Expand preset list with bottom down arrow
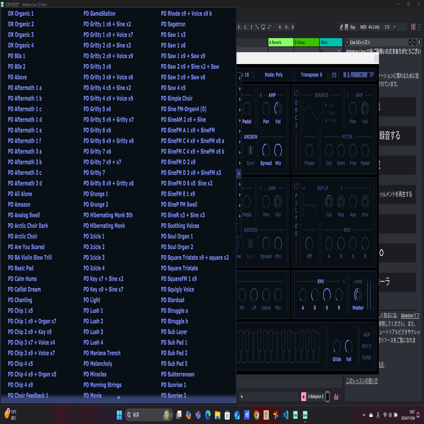424x424 pixels. point(118,398)
